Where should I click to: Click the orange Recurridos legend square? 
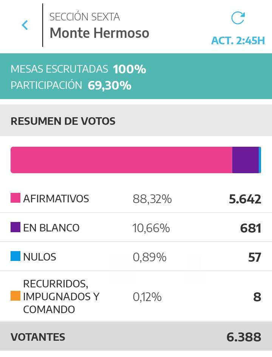click(15, 296)
